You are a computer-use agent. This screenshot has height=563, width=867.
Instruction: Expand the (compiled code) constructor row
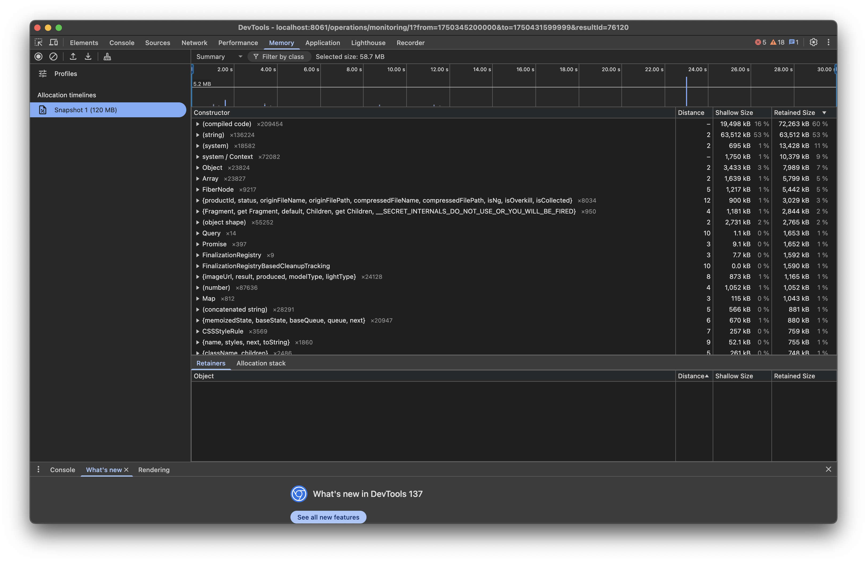[x=198, y=124]
